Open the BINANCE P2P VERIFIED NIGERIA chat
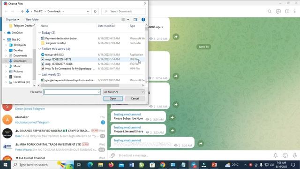This screenshot has height=169, width=300. click(53, 133)
